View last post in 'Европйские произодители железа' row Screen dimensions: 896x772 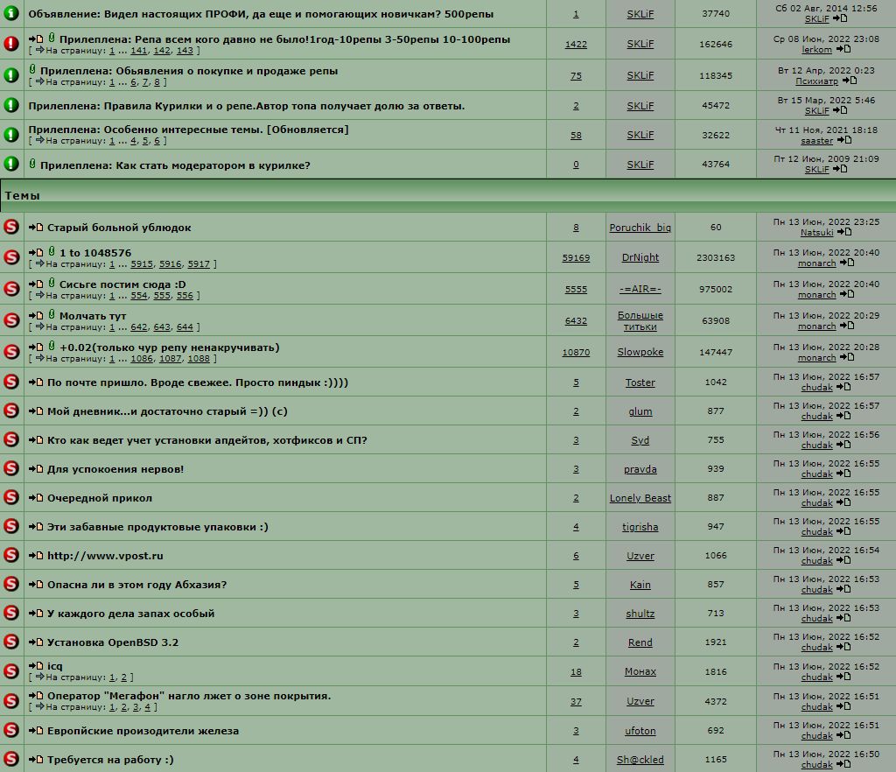843,735
